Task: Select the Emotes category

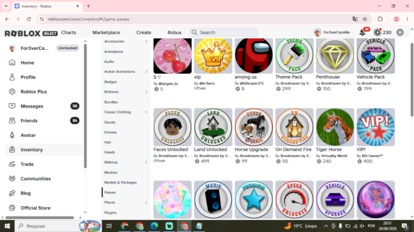Action: (x=110, y=132)
